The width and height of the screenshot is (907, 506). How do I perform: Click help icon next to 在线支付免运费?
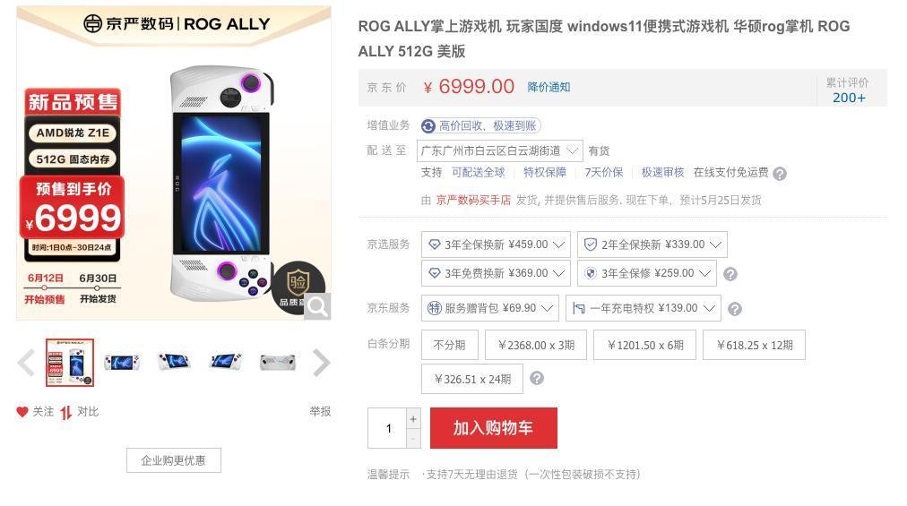pos(780,174)
